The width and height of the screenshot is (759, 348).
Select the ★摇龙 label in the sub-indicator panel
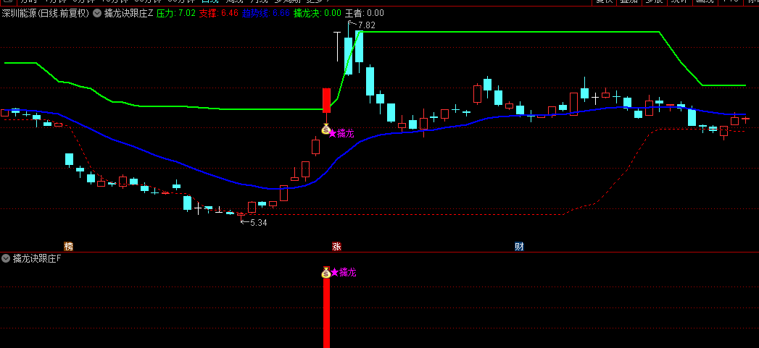pos(343,273)
